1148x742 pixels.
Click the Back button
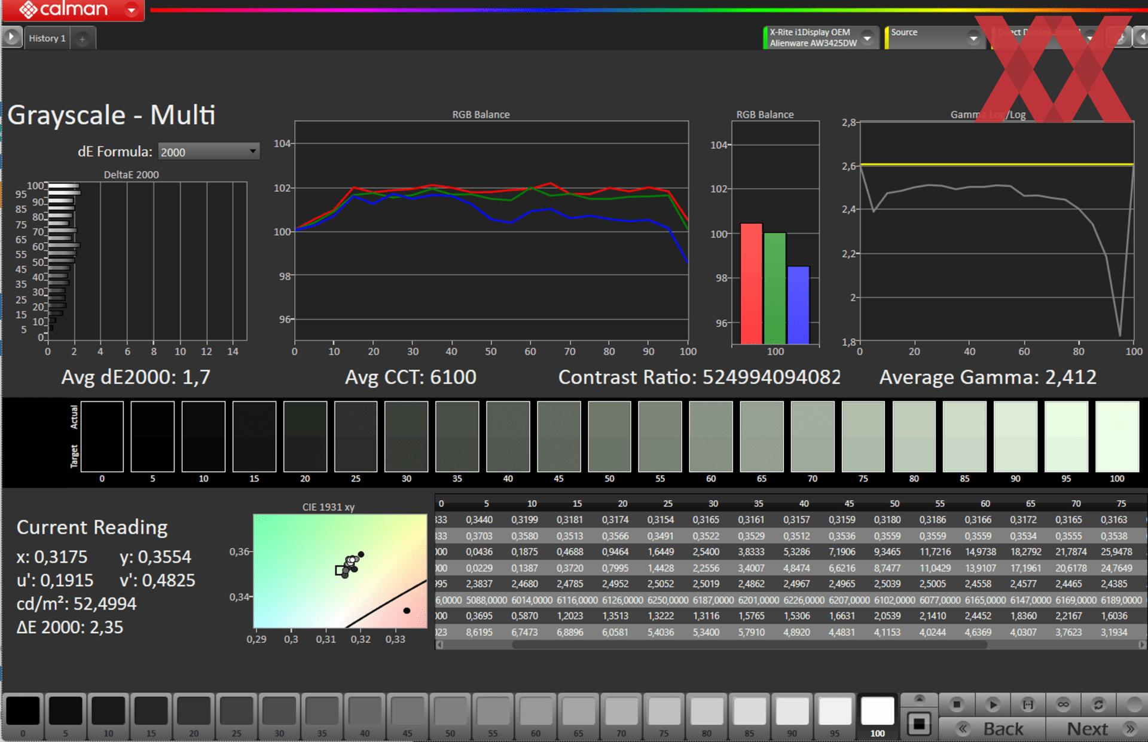point(993,729)
